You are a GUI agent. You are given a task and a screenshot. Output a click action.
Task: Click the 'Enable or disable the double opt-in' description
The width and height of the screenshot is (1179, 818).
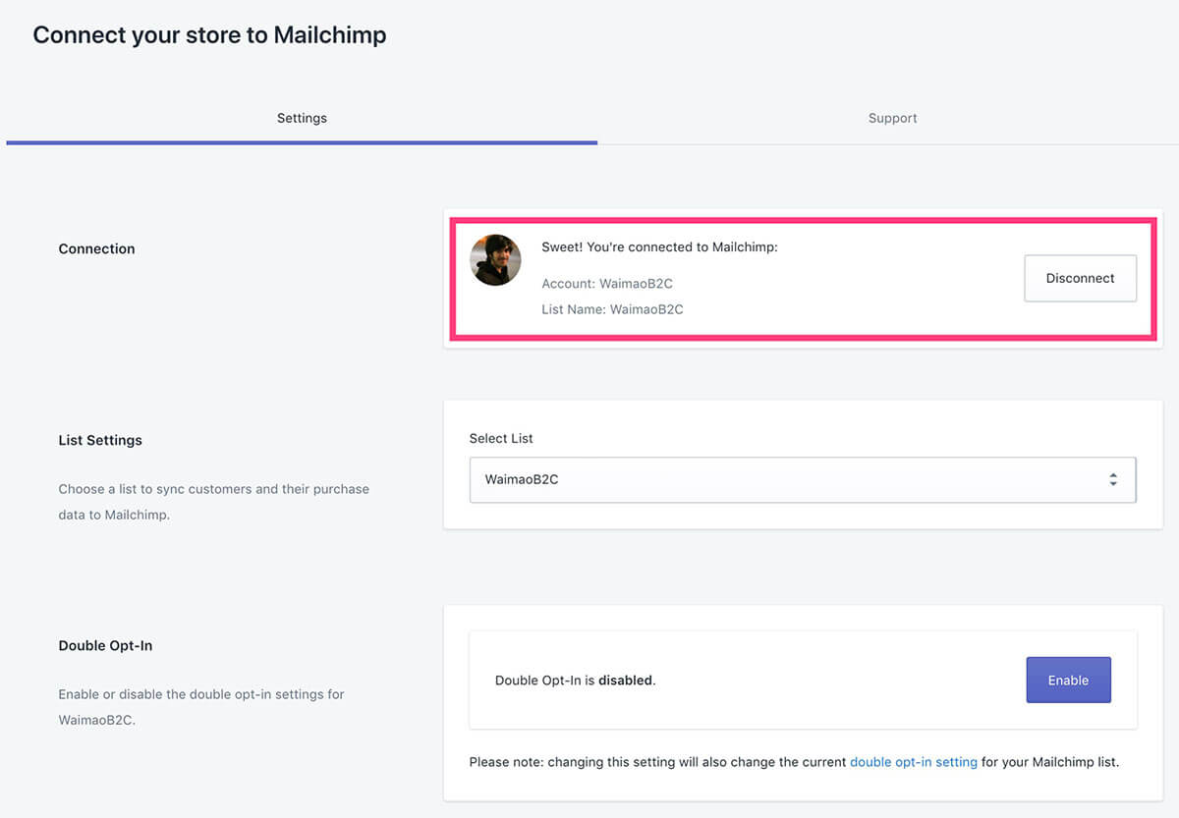pos(201,706)
